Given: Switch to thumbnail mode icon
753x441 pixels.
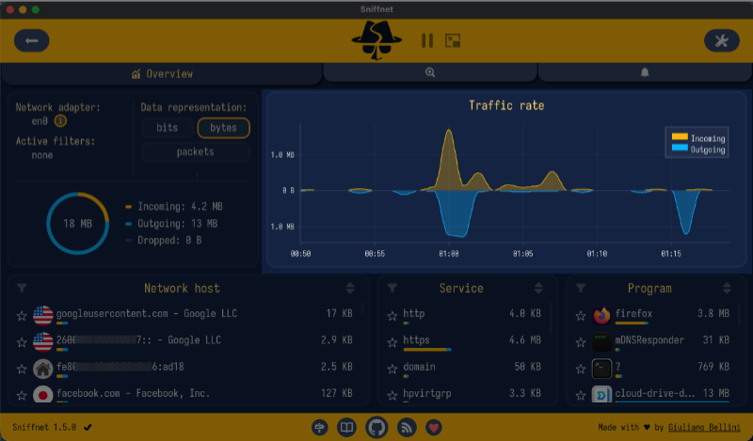Looking at the screenshot, I should coord(453,40).
